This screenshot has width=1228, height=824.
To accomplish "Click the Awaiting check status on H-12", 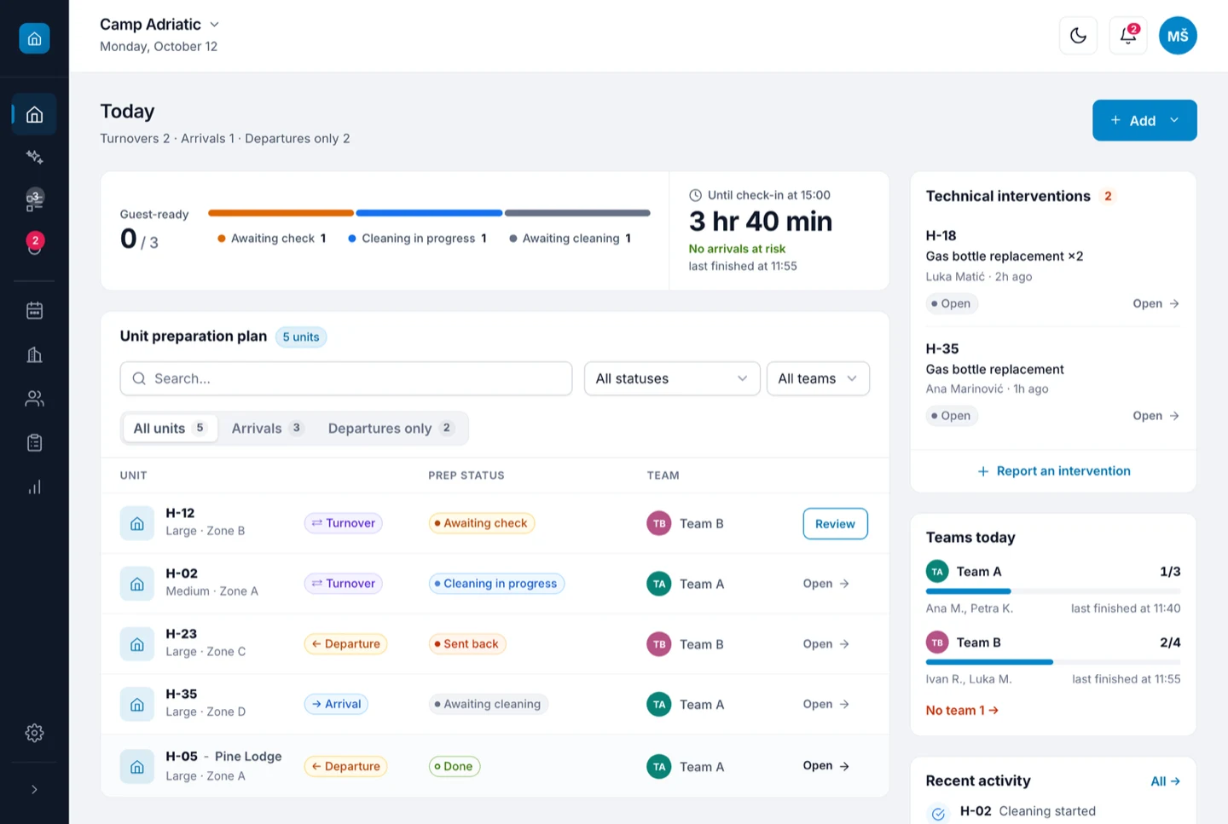I will click(x=482, y=523).
